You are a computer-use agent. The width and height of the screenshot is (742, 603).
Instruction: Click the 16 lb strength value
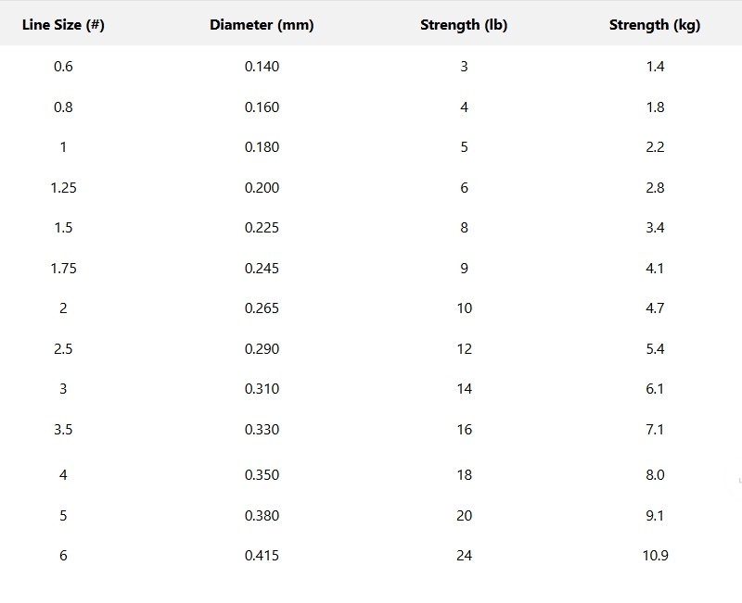point(465,429)
